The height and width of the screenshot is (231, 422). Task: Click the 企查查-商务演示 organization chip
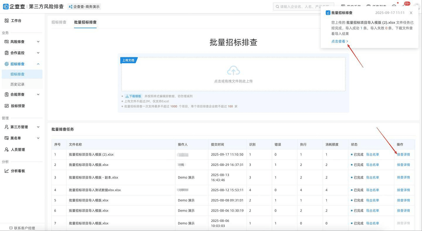84,6
